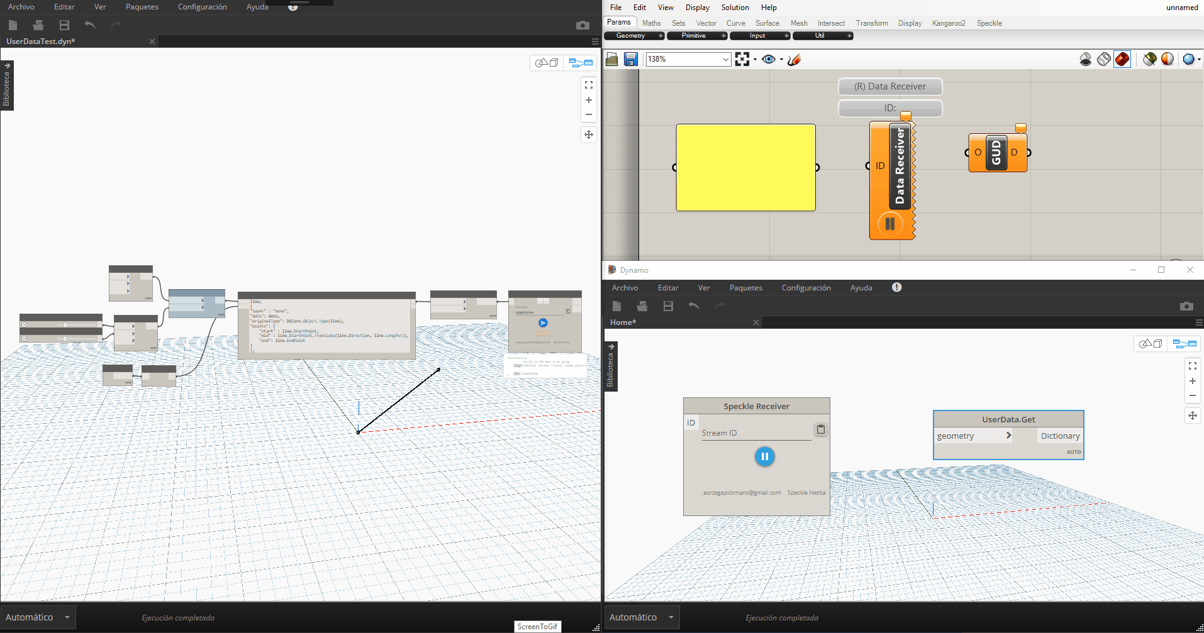Click Open file icon in left Dynamo toolbar

pos(38,25)
